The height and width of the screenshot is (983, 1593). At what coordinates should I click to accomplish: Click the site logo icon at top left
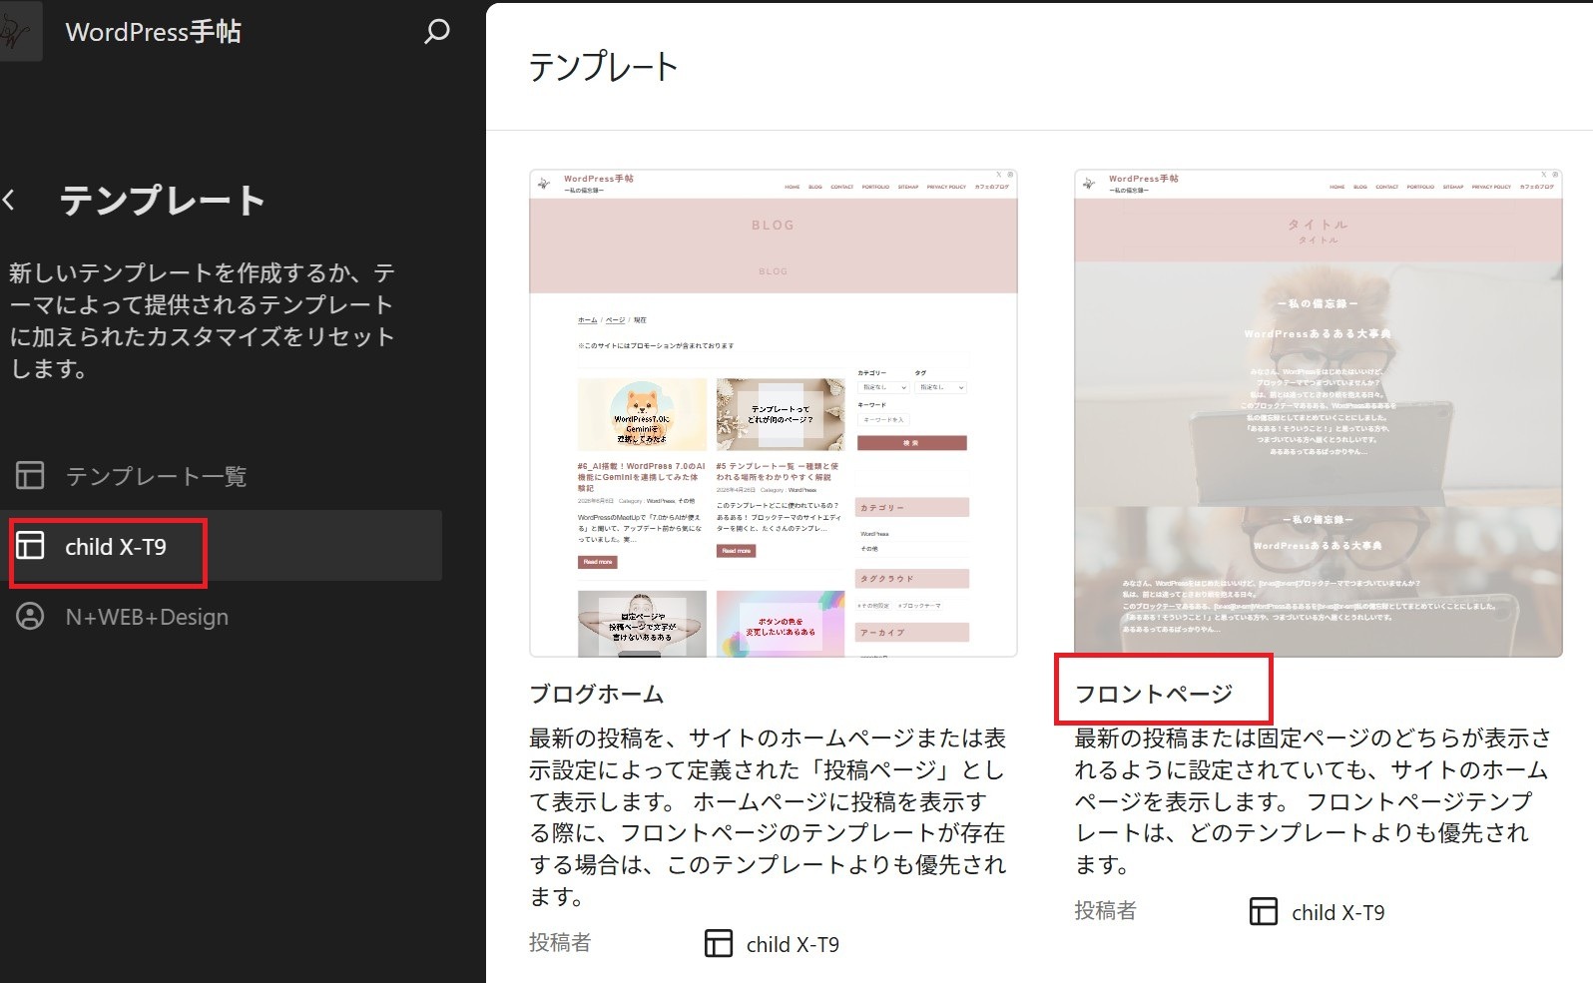click(20, 31)
